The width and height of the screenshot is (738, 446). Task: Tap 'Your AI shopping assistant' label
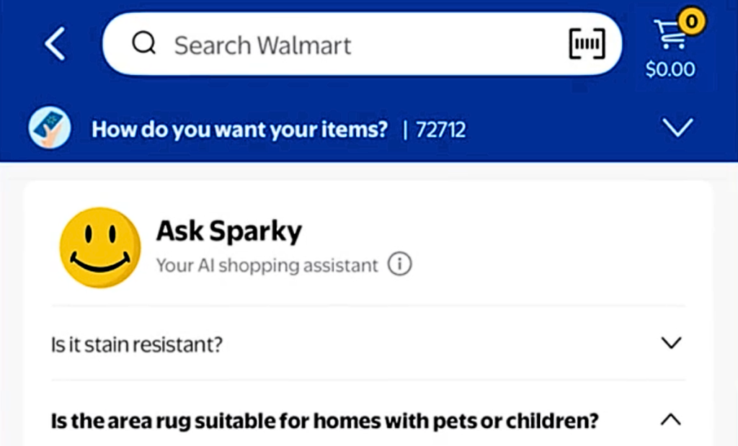coord(267,264)
